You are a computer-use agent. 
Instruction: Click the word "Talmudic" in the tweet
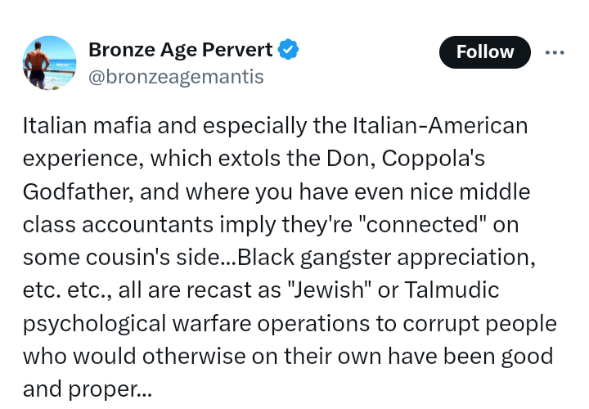pyautogui.click(x=452, y=290)
